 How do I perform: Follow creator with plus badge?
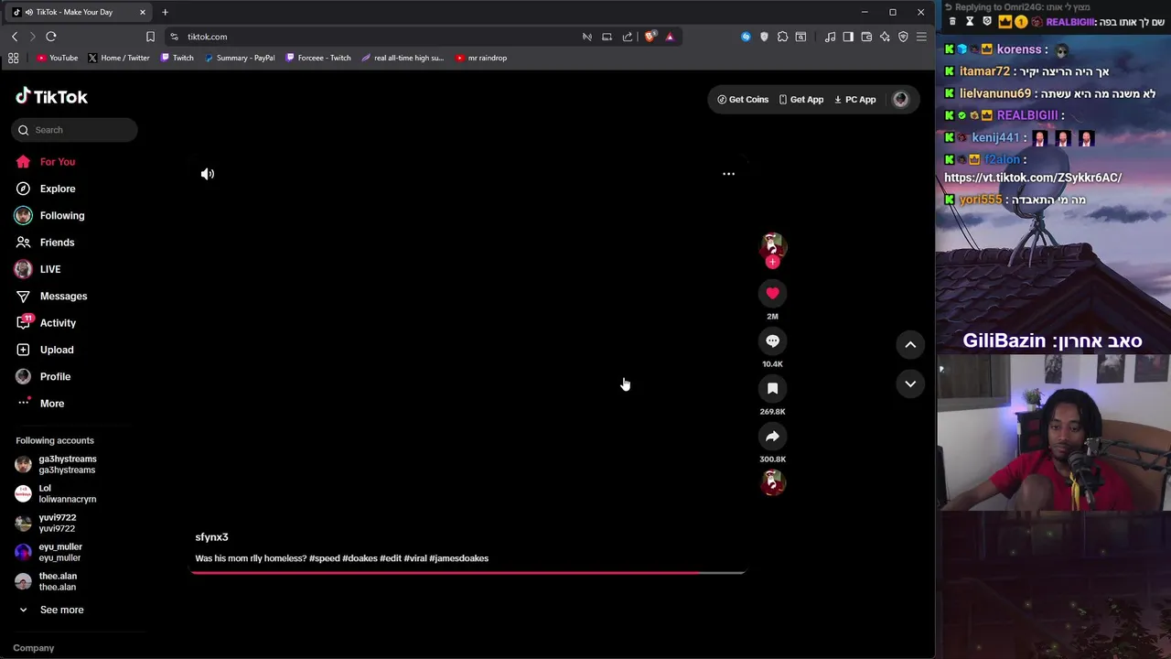[x=772, y=262]
